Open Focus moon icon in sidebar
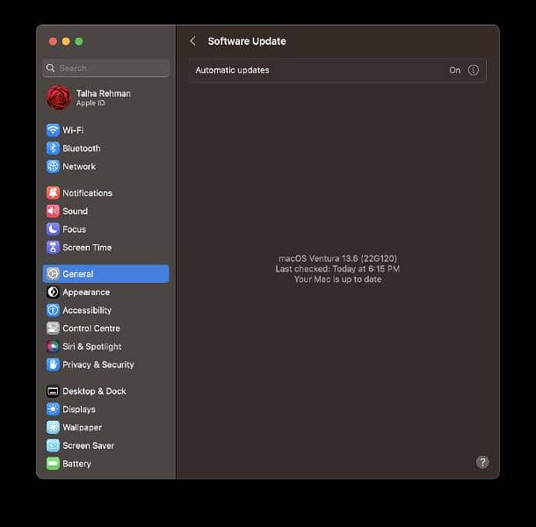 coord(53,229)
